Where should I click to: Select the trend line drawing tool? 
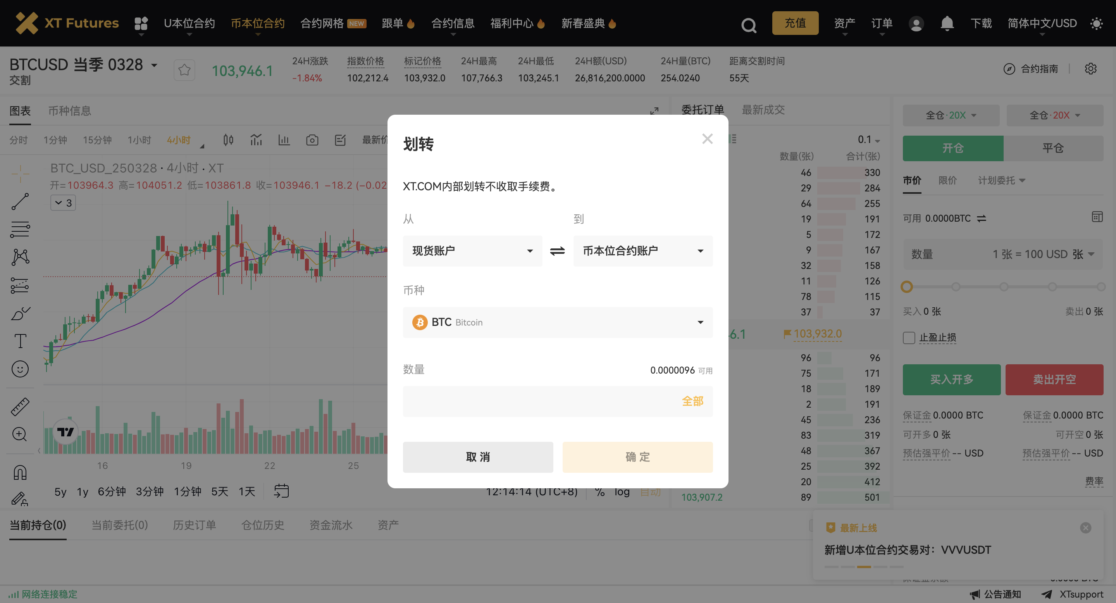[x=20, y=202]
